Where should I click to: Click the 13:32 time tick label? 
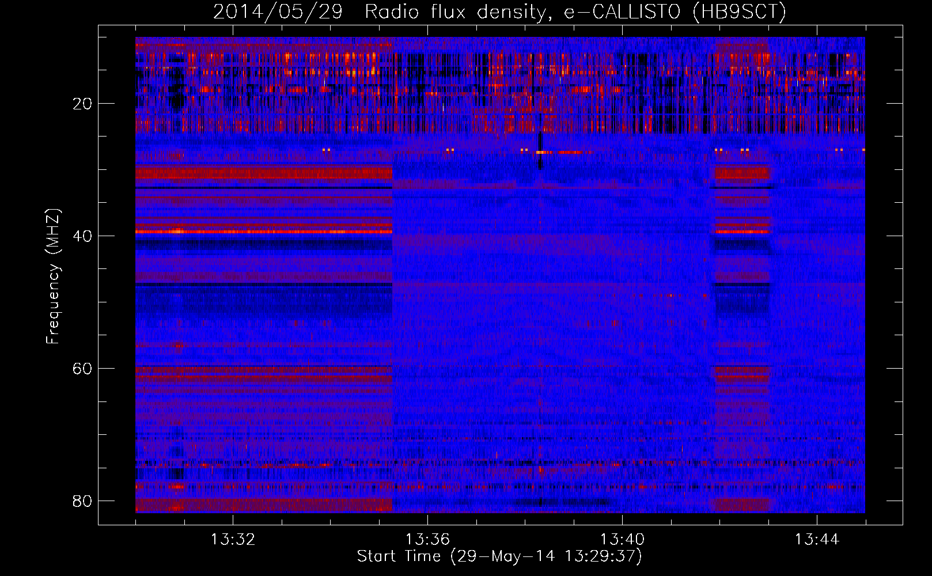233,540
